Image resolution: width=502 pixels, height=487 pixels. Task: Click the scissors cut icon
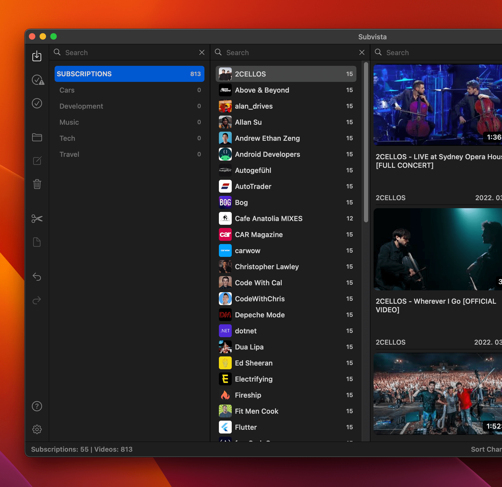click(x=37, y=219)
